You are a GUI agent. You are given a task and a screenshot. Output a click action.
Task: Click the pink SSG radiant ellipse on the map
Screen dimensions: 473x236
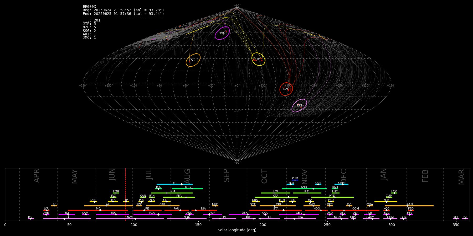(x=299, y=105)
